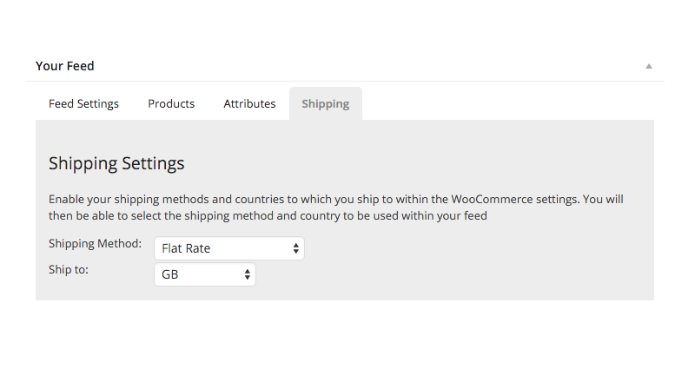The height and width of the screenshot is (369, 695).
Task: Go to the Attributes tab
Action: tap(249, 103)
